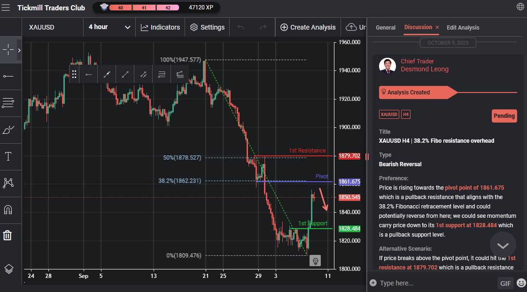
Task: Choose arrow line in floating toolbar
Action: (x=107, y=75)
